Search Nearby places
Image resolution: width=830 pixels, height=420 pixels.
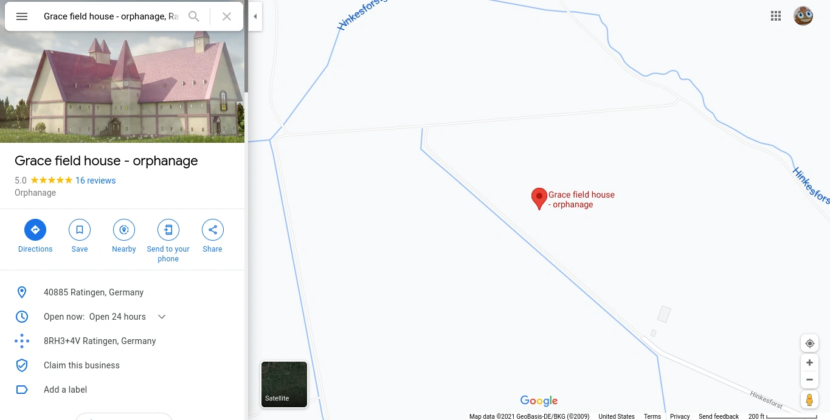coord(124,236)
